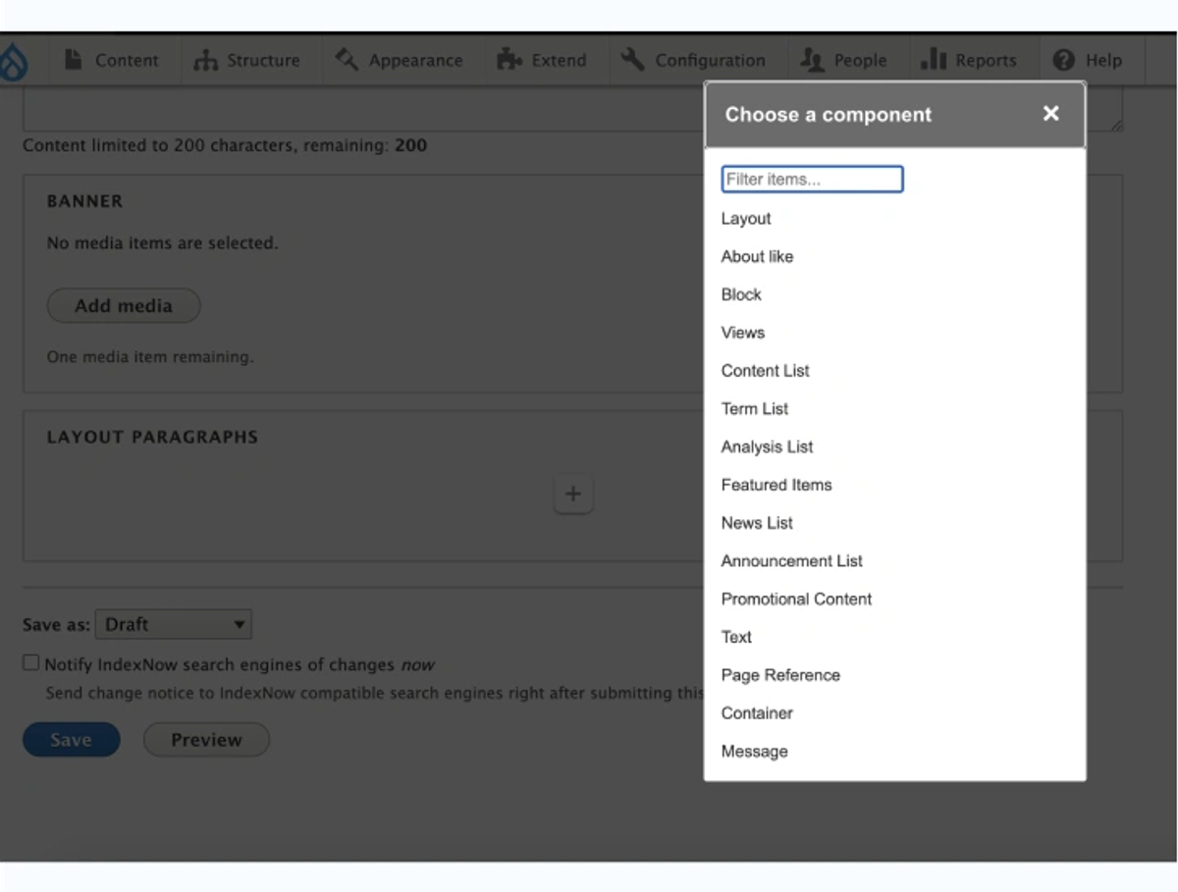Focus the Filter items search field
Image resolution: width=1178 pixels, height=892 pixels.
click(812, 180)
